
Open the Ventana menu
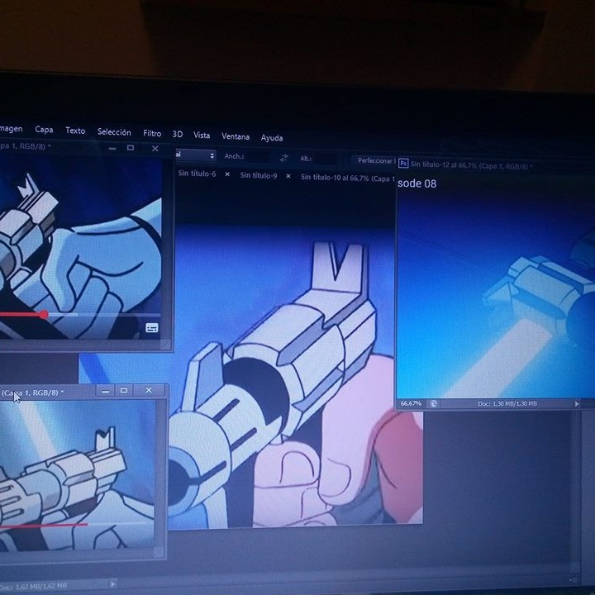coord(236,136)
